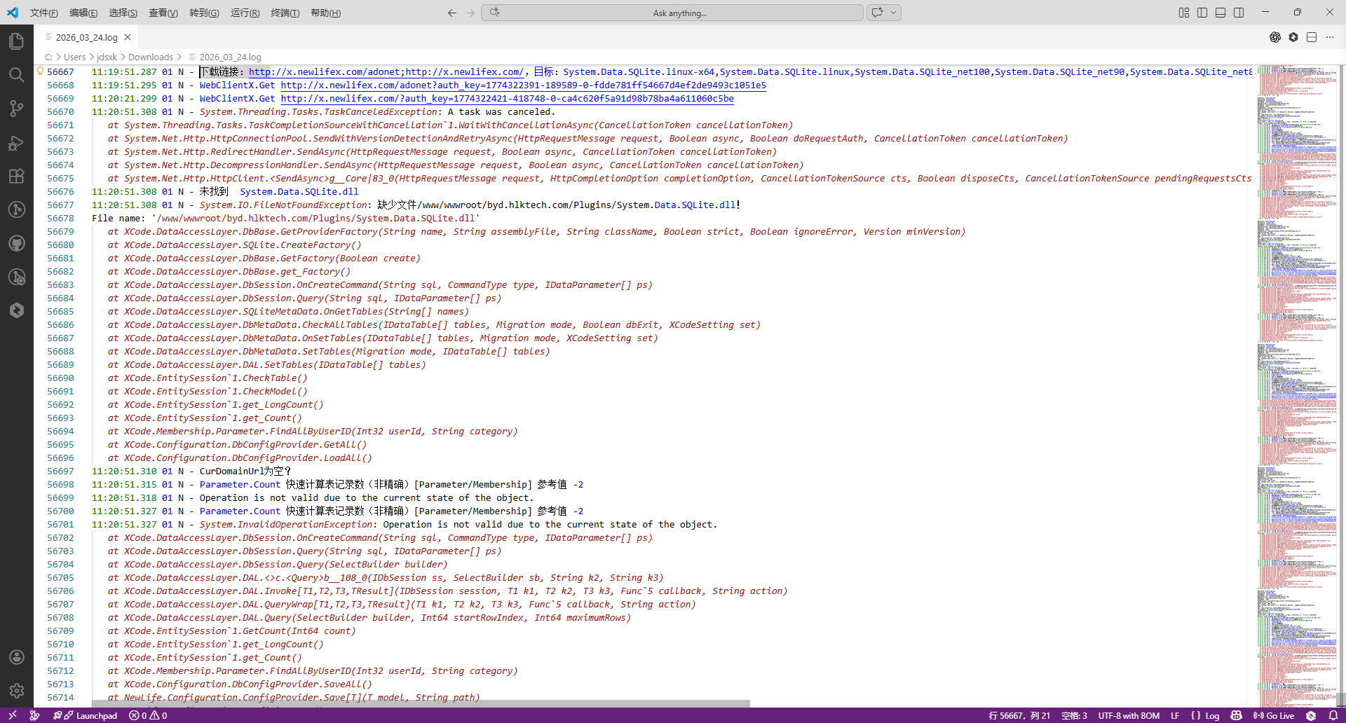This screenshot has width=1346, height=723.
Task: Open the 查看(V) menu
Action: tap(163, 13)
